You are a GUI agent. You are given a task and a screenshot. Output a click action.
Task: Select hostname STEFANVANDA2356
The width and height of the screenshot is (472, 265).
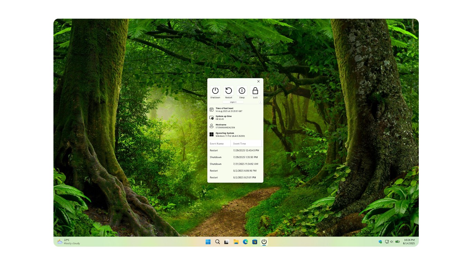point(225,128)
